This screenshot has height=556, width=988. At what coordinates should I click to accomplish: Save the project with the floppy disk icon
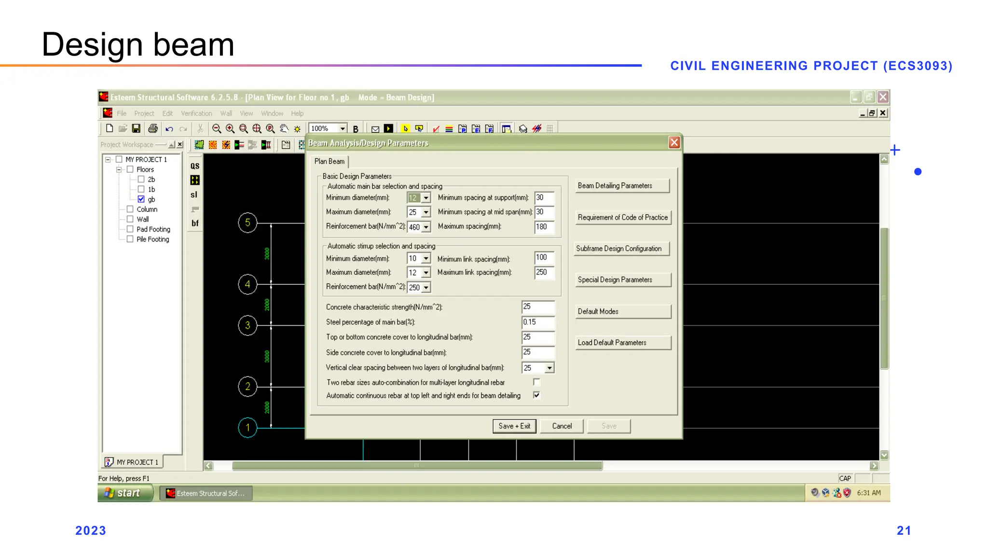[x=136, y=128]
